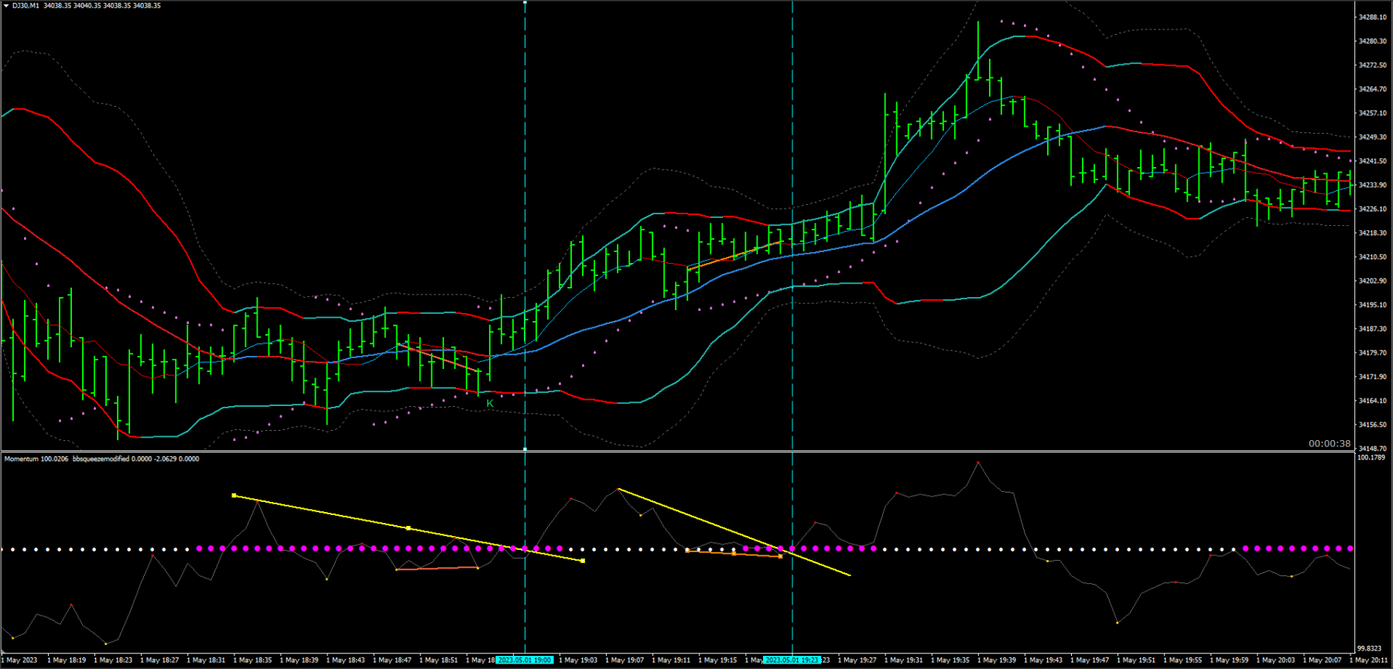Click the 34148.70 price axis label
1393x669 pixels.
click(1373, 449)
